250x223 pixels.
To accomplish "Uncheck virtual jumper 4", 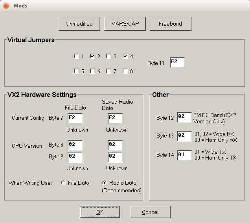I will point(125,56).
